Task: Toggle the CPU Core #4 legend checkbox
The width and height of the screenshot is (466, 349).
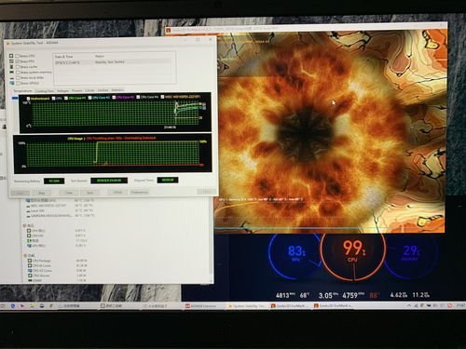Action: click(138, 97)
